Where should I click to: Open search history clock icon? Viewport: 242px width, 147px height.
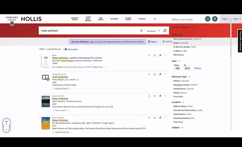click(208, 19)
